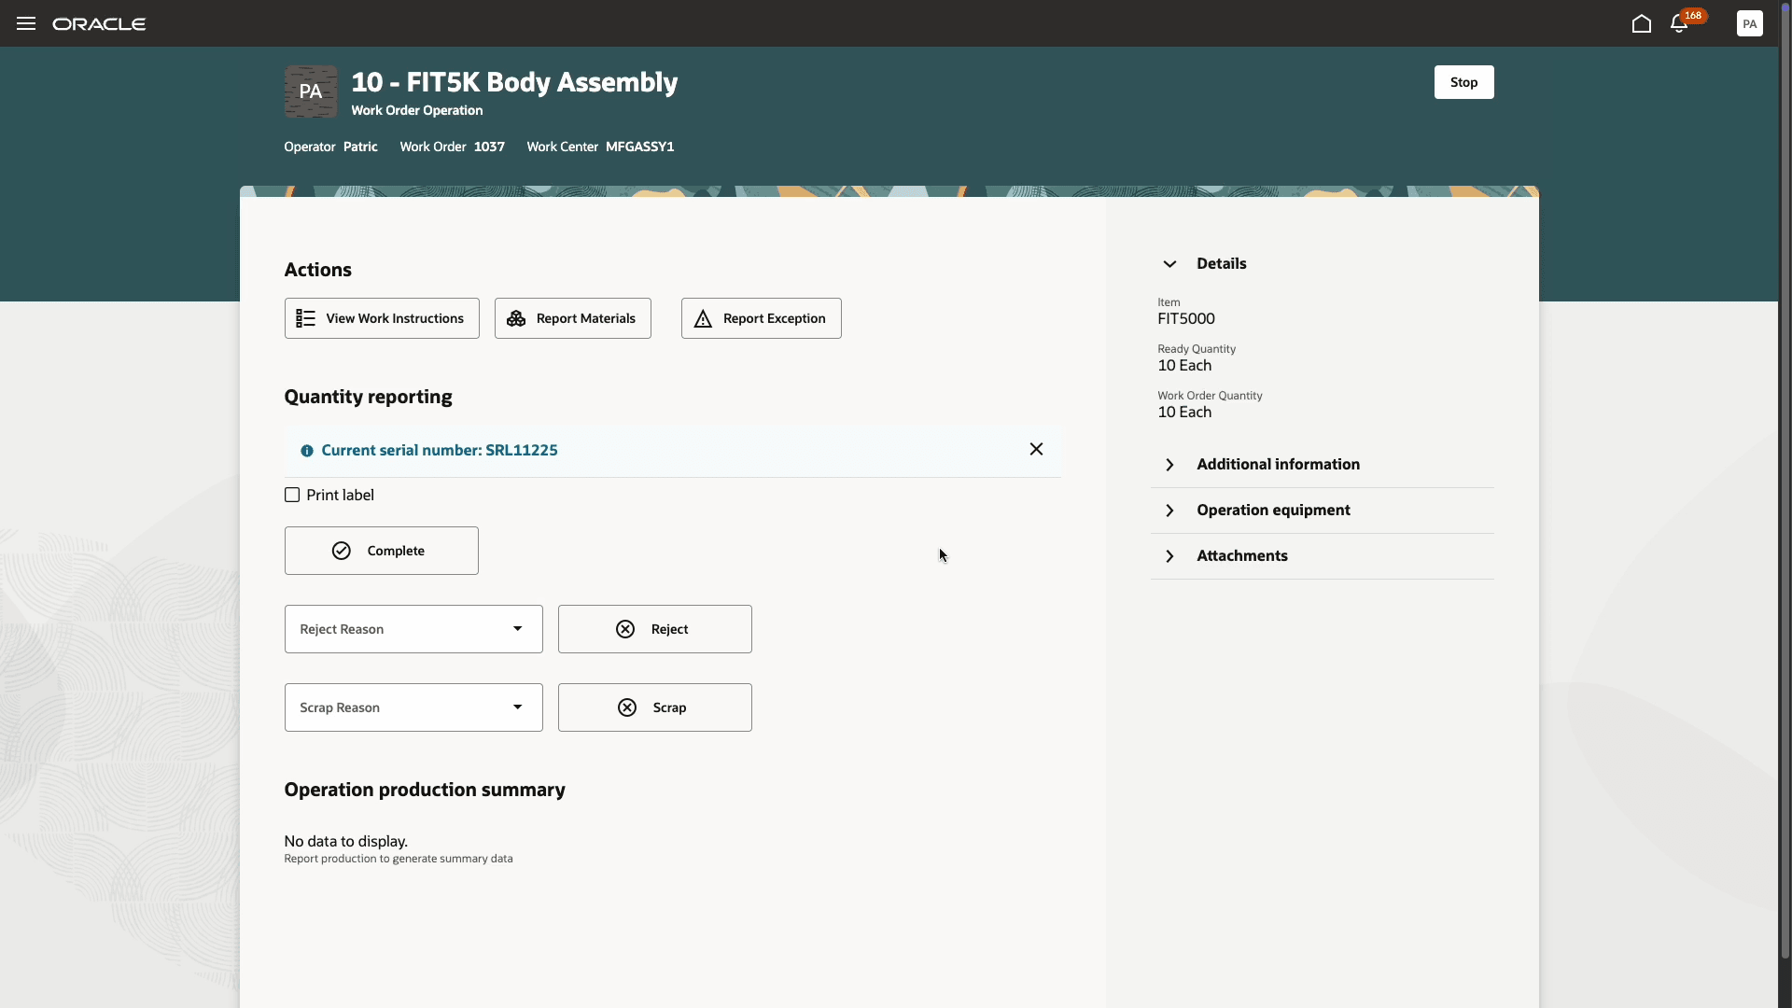The image size is (1792, 1008).
Task: Click the PA operation avatar image
Action: 311,91
